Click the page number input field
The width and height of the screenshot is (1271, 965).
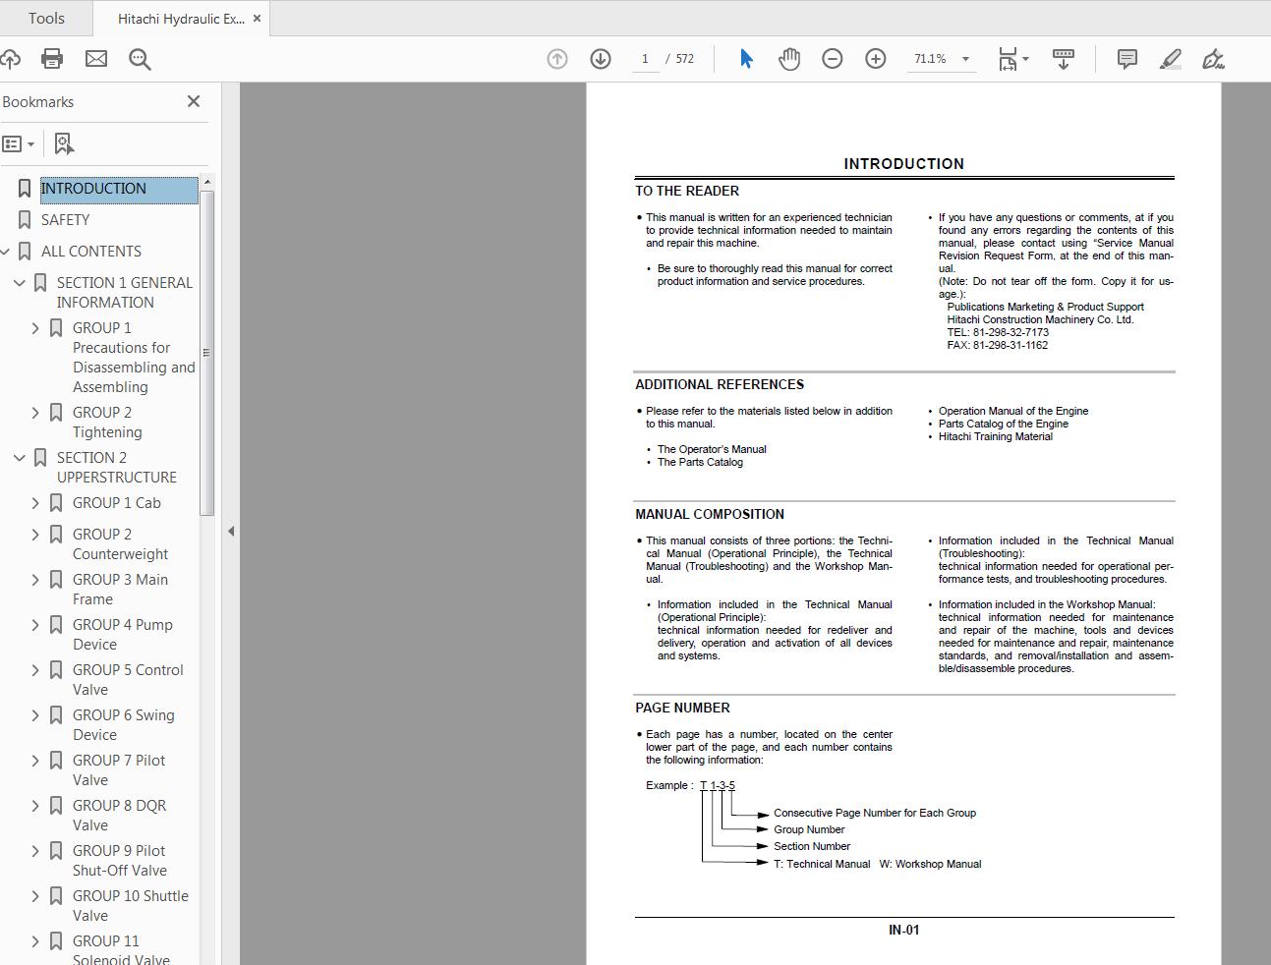(645, 59)
